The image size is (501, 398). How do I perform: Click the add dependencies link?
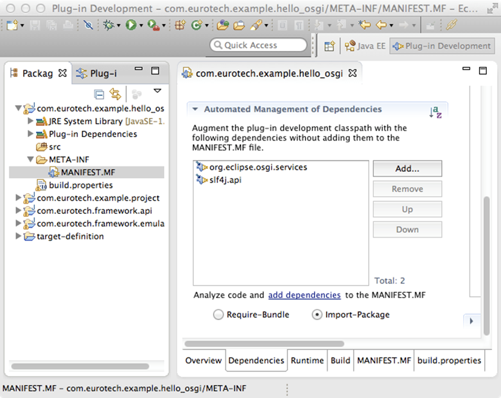(x=304, y=295)
